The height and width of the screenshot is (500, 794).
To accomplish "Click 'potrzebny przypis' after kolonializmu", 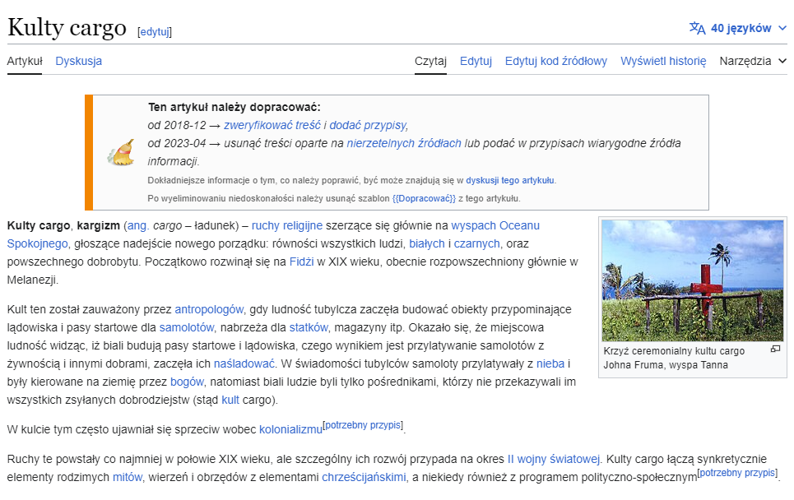I will tap(363, 425).
